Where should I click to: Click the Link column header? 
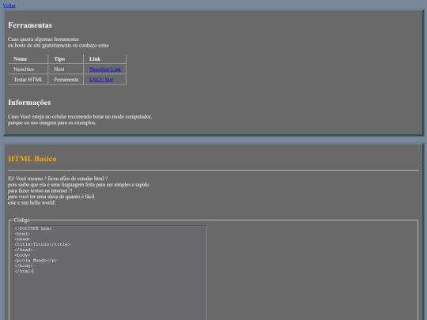pos(105,58)
